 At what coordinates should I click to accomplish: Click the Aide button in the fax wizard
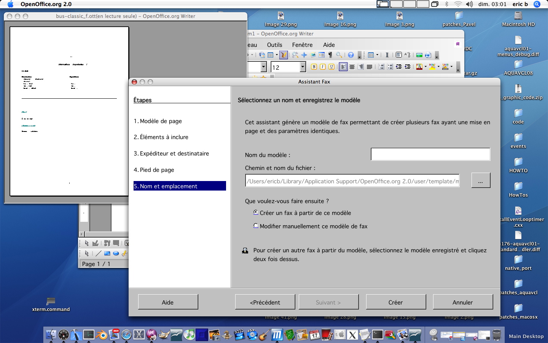[x=168, y=302]
